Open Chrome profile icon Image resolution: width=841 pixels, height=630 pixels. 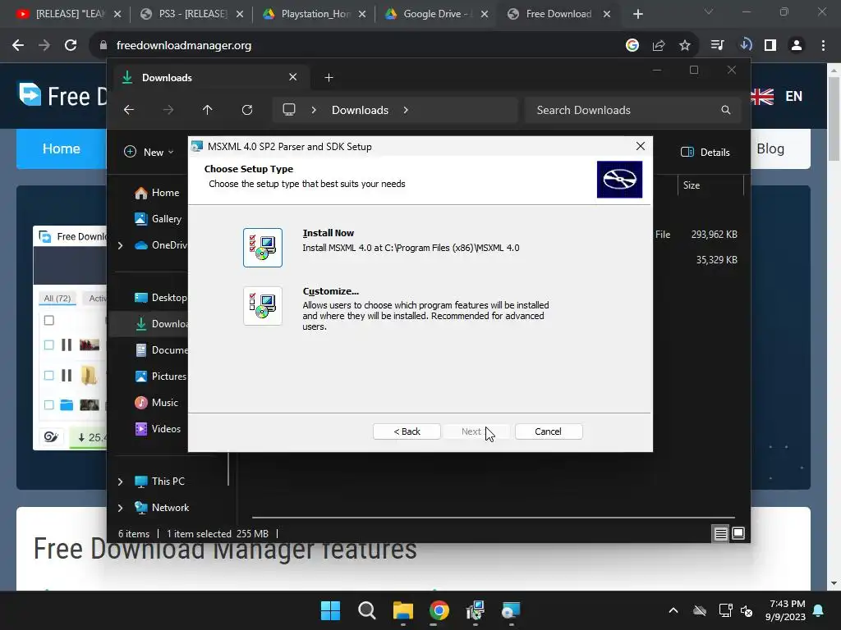[797, 46]
